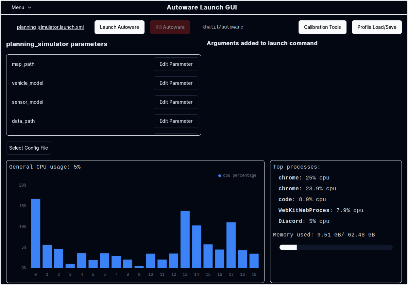Click the memory usage progress bar
The image size is (408, 285).
click(336, 247)
